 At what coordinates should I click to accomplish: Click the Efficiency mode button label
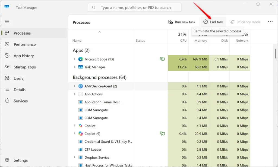248,22
